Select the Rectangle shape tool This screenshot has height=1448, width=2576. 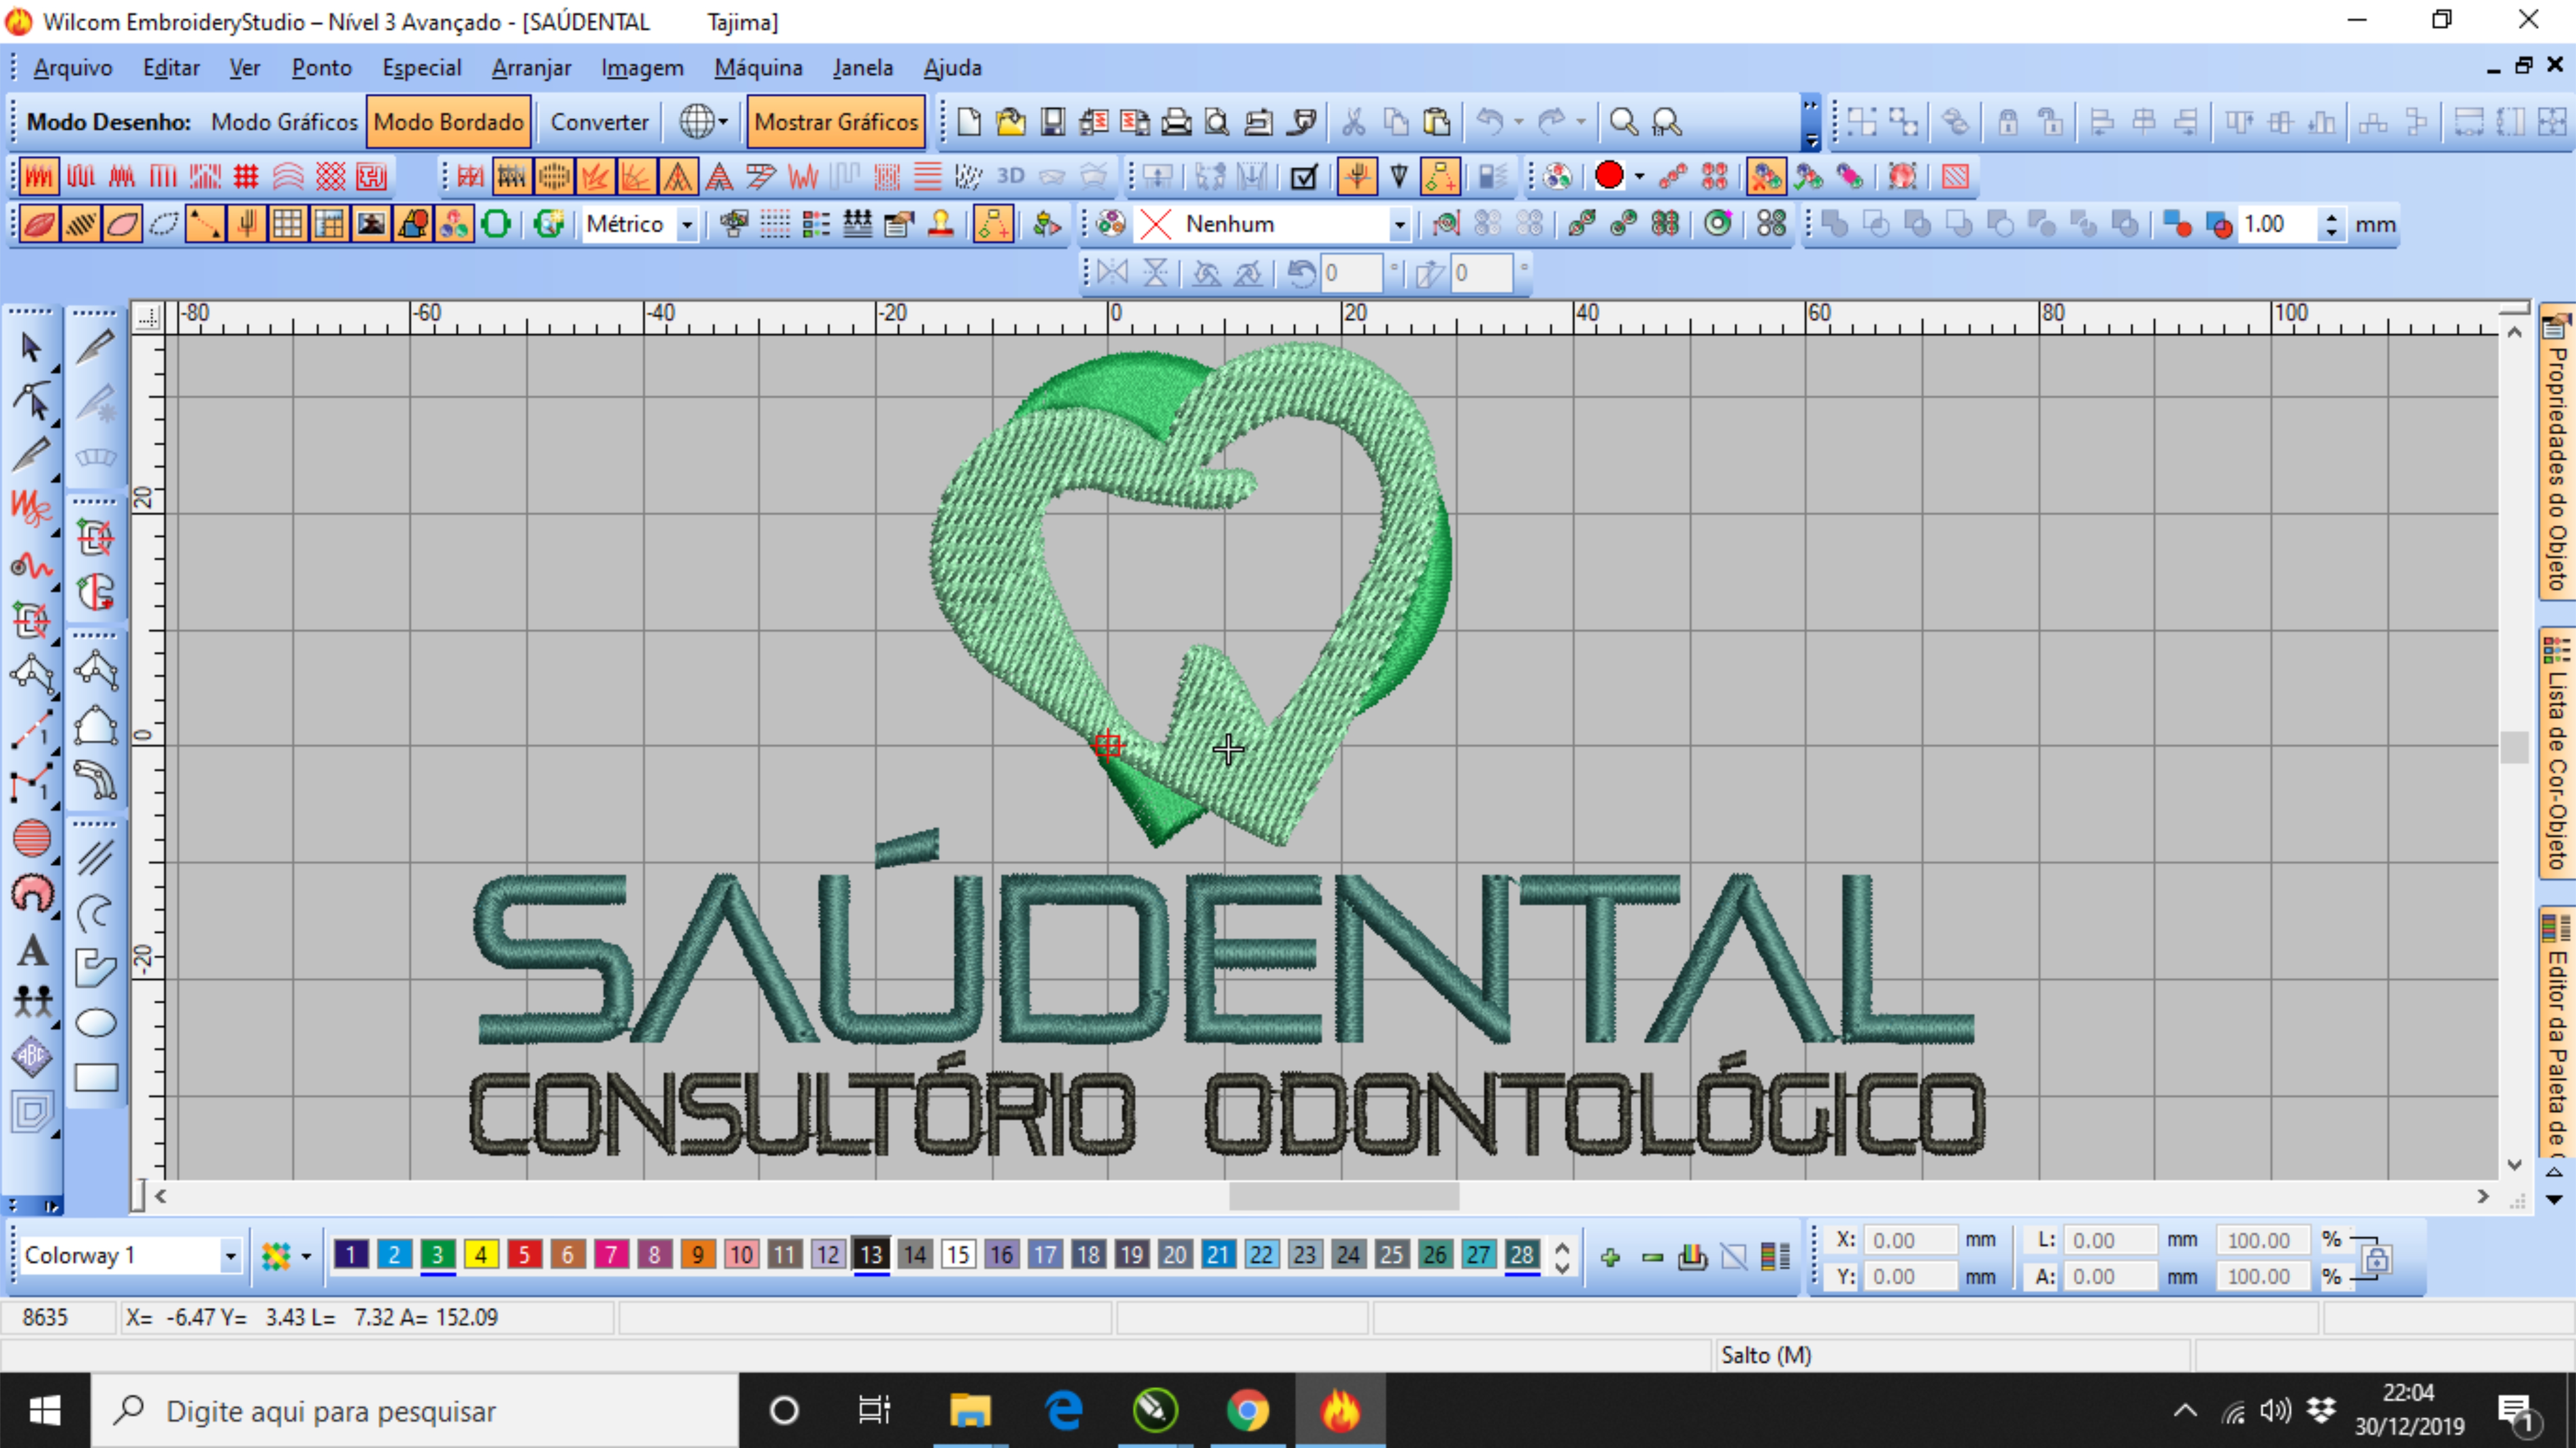point(96,1077)
